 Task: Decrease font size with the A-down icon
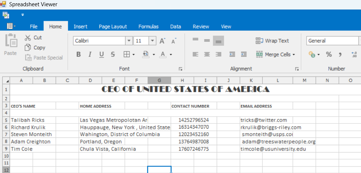pos(174,41)
